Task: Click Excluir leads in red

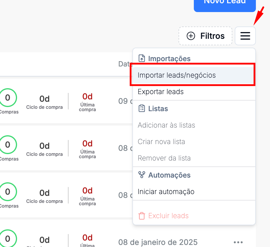Action: (168, 216)
